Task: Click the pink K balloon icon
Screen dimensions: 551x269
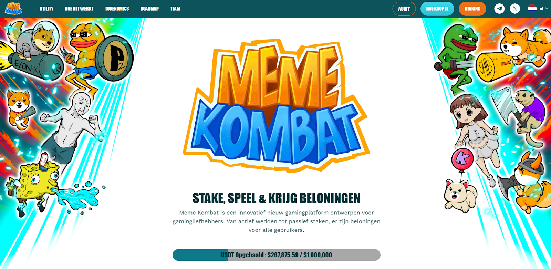Action: pos(462,158)
